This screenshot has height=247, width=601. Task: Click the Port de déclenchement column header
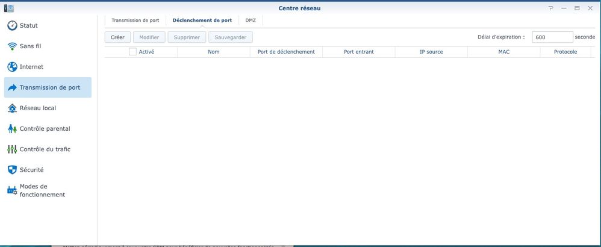(x=286, y=52)
